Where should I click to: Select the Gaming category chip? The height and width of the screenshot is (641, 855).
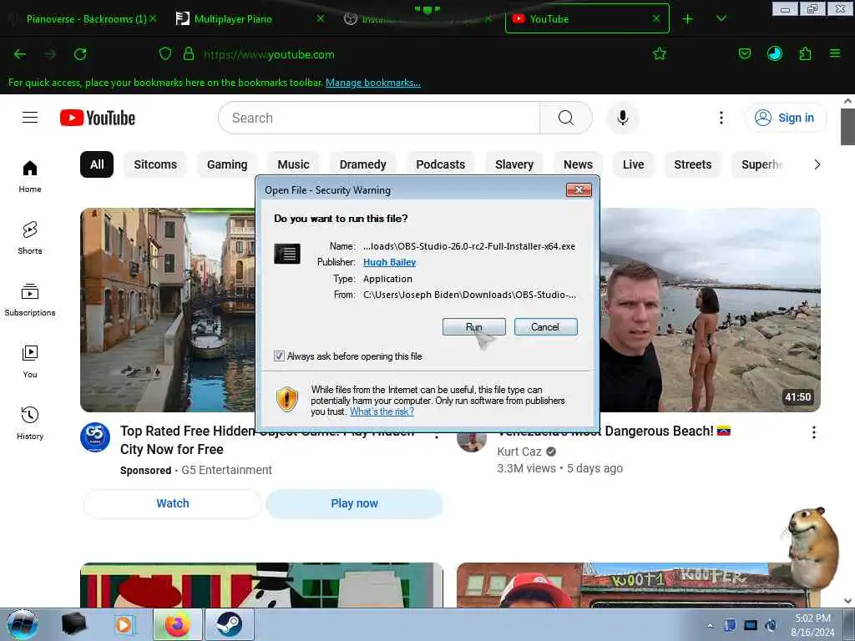pos(227,164)
